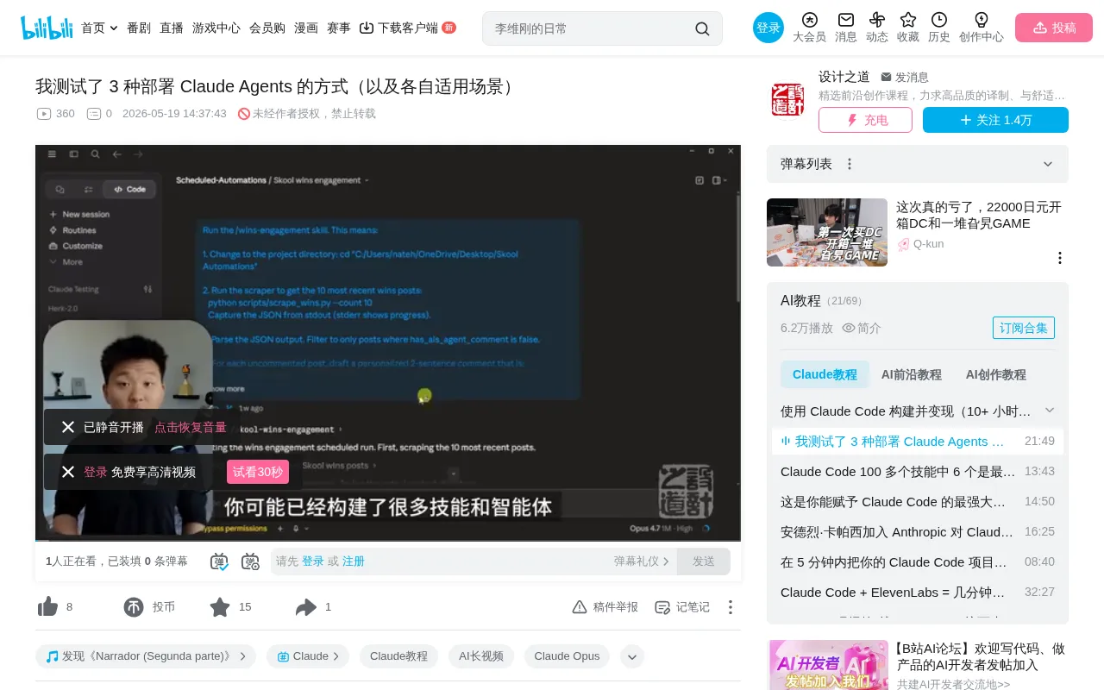Open 弹幕列表 options three-dot menu
1104x690 pixels.
(x=850, y=164)
